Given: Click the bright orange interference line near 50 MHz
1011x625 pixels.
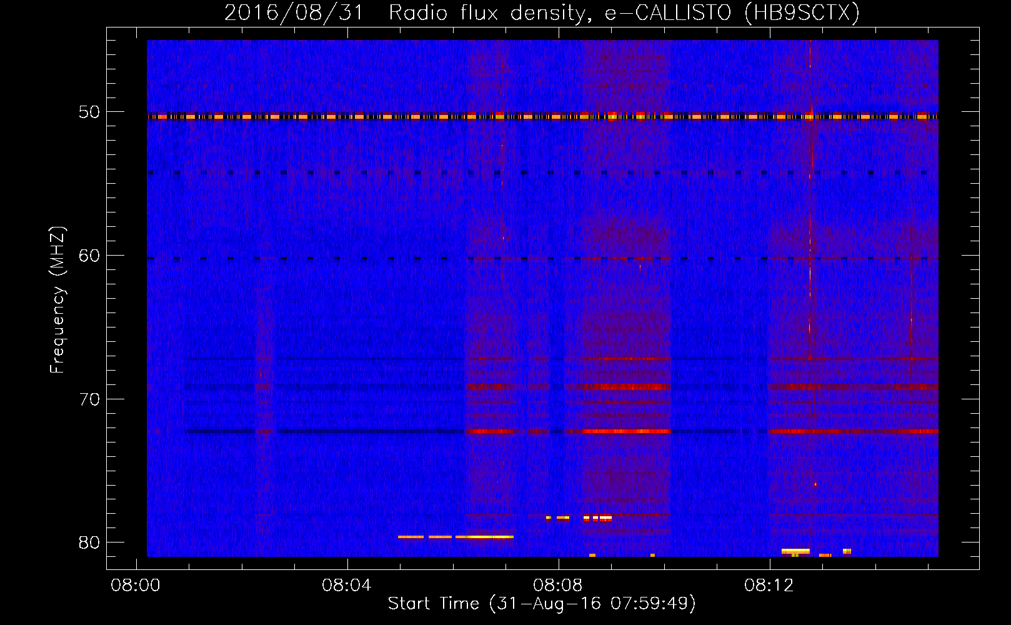Looking at the screenshot, I should tap(542, 116).
